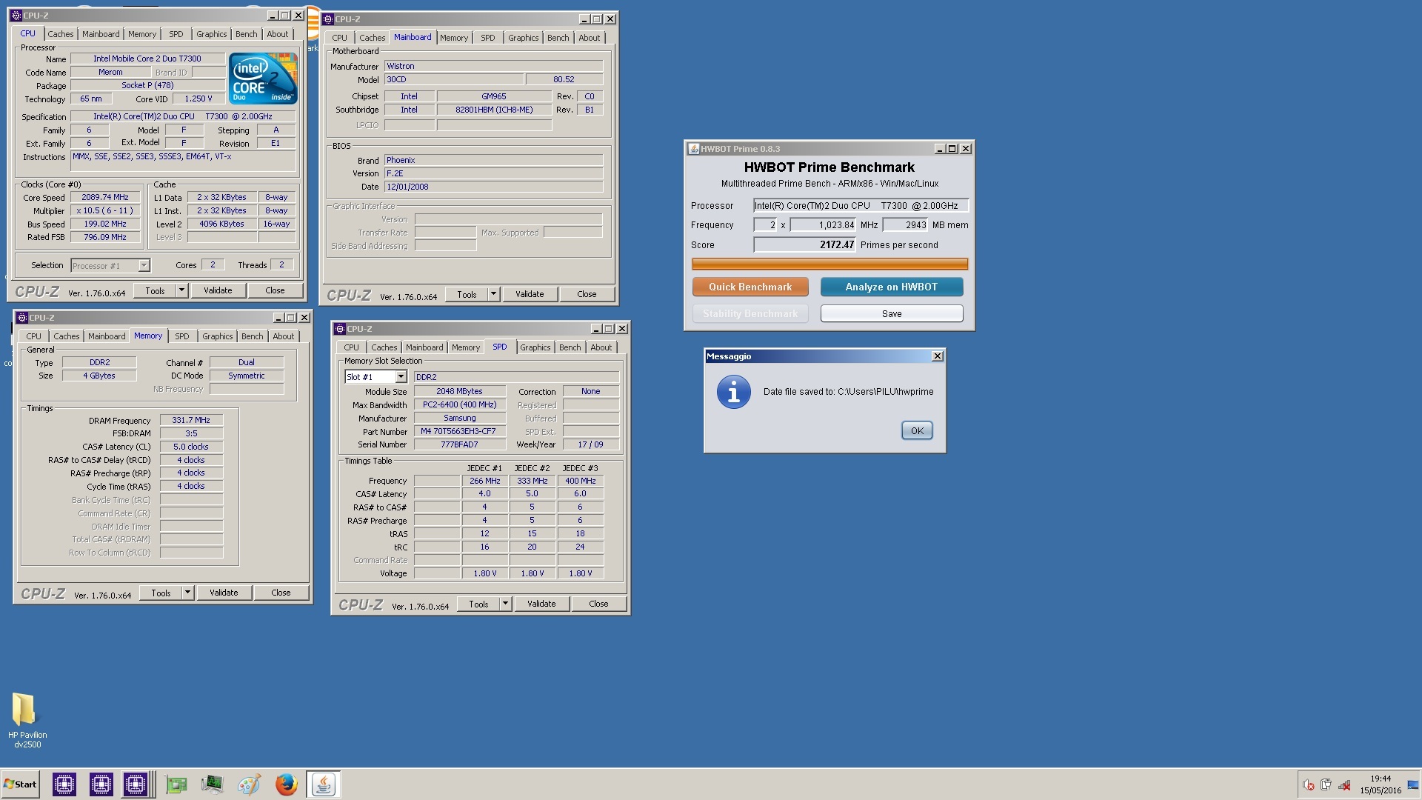Click Close button in SPD window
The height and width of the screenshot is (800, 1422).
point(598,604)
